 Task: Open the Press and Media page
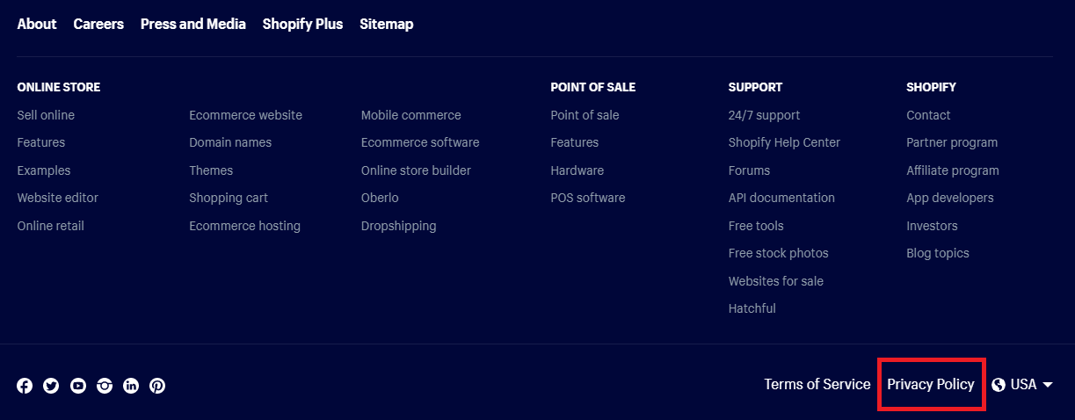[193, 24]
